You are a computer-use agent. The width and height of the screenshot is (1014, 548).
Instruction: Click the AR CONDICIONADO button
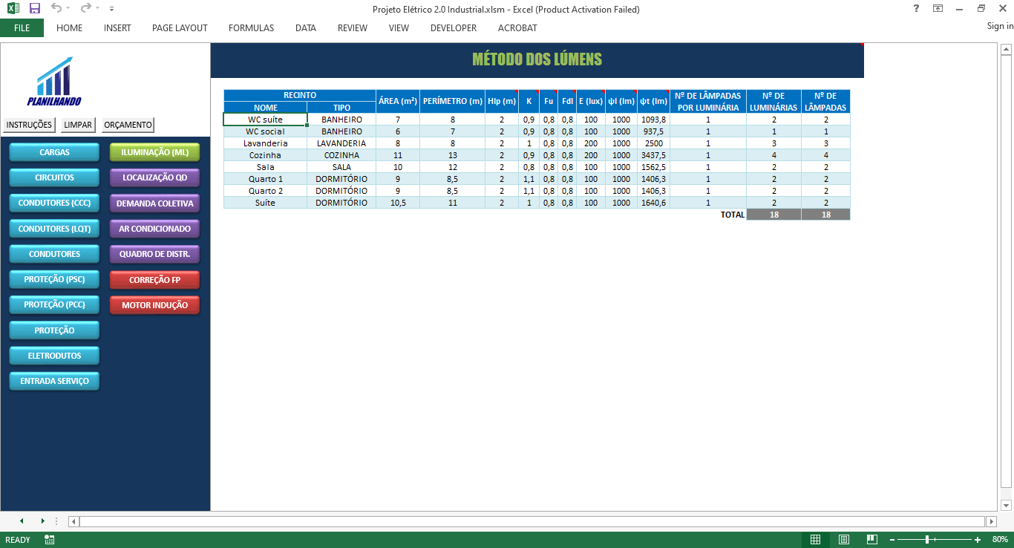pyautogui.click(x=155, y=229)
